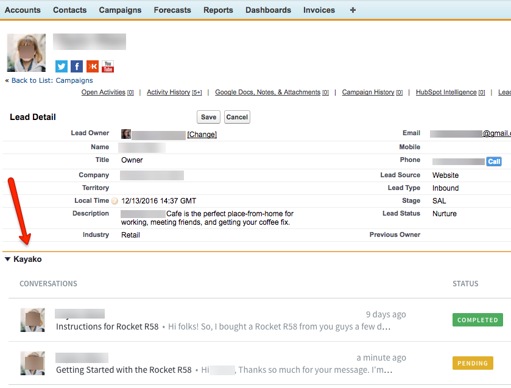
Task: Switch to the Campaigns tab
Action: point(120,10)
